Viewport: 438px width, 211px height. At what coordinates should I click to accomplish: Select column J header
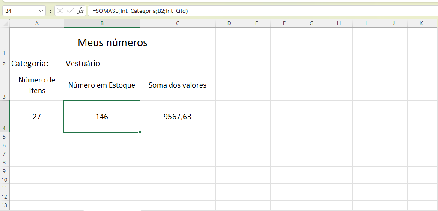(393, 23)
